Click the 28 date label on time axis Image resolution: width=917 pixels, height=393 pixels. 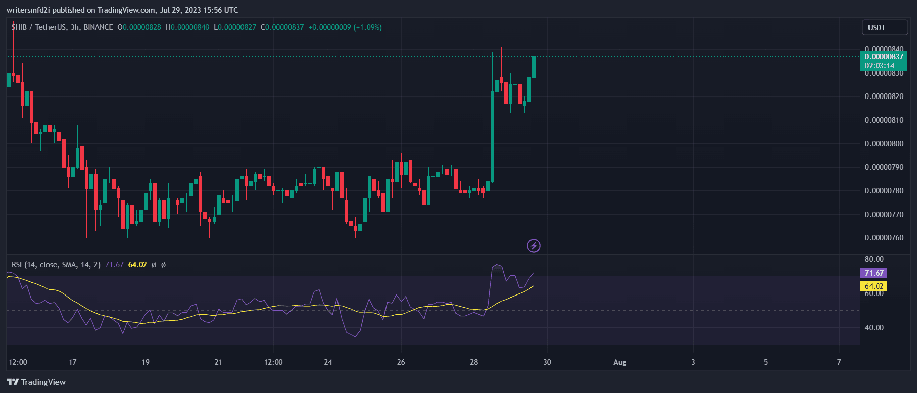pos(474,362)
